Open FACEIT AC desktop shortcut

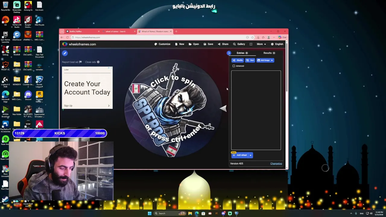(5, 66)
